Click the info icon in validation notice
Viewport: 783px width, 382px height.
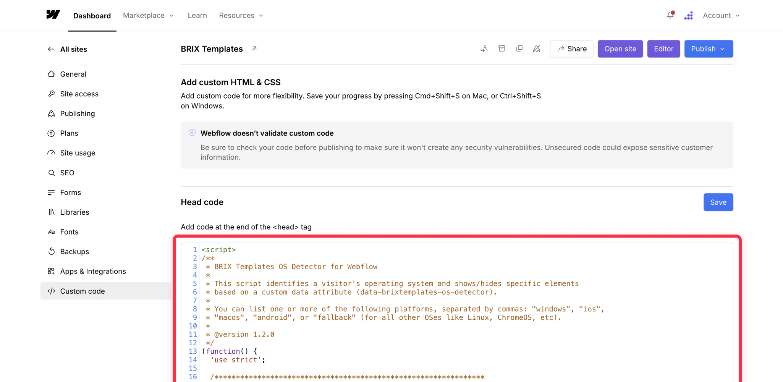192,133
